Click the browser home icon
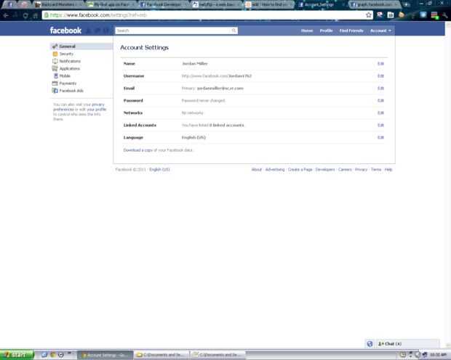This screenshot has width=451, height=360. pyautogui.click(x=35, y=15)
